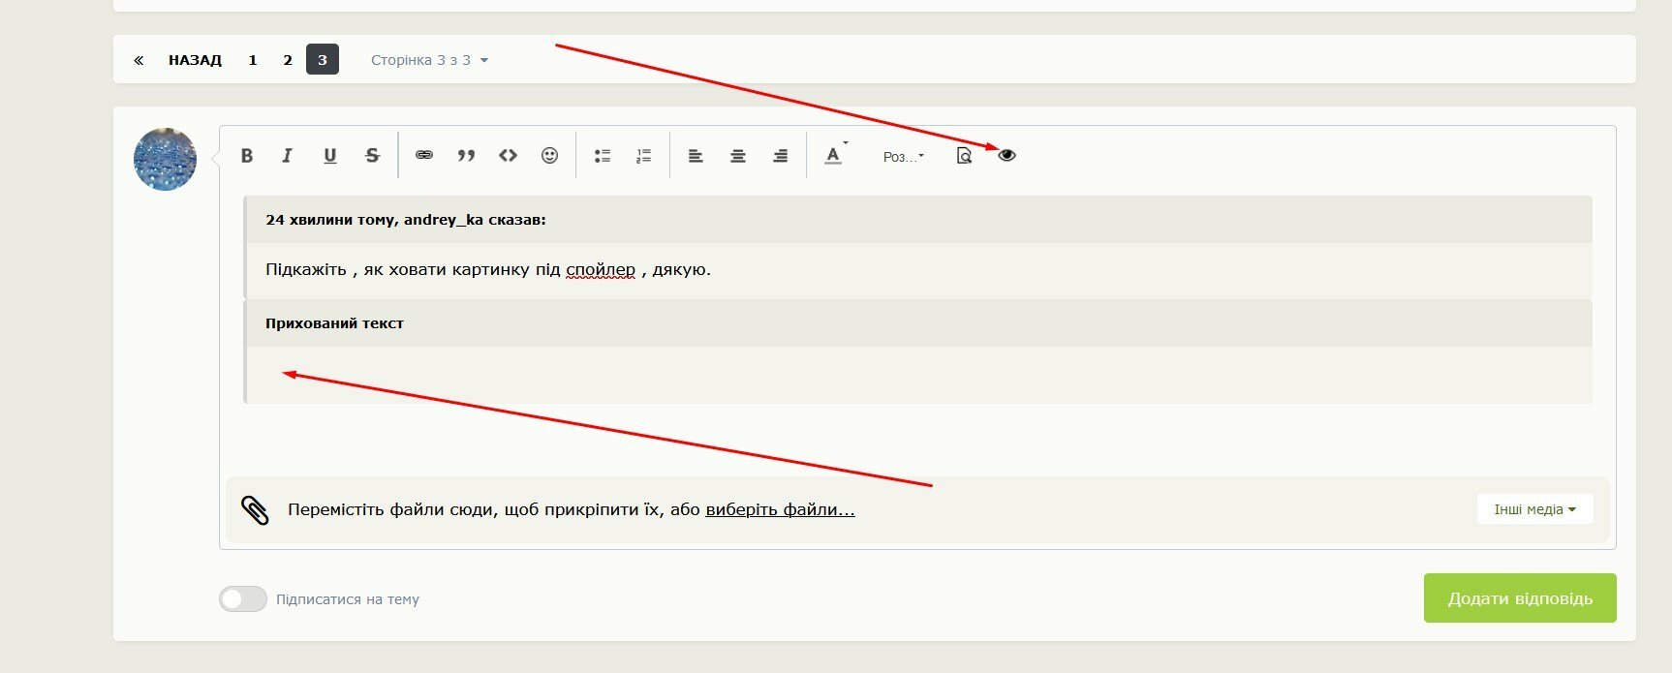1672x673 pixels.
Task: Apply italic formatting
Action: tap(287, 155)
